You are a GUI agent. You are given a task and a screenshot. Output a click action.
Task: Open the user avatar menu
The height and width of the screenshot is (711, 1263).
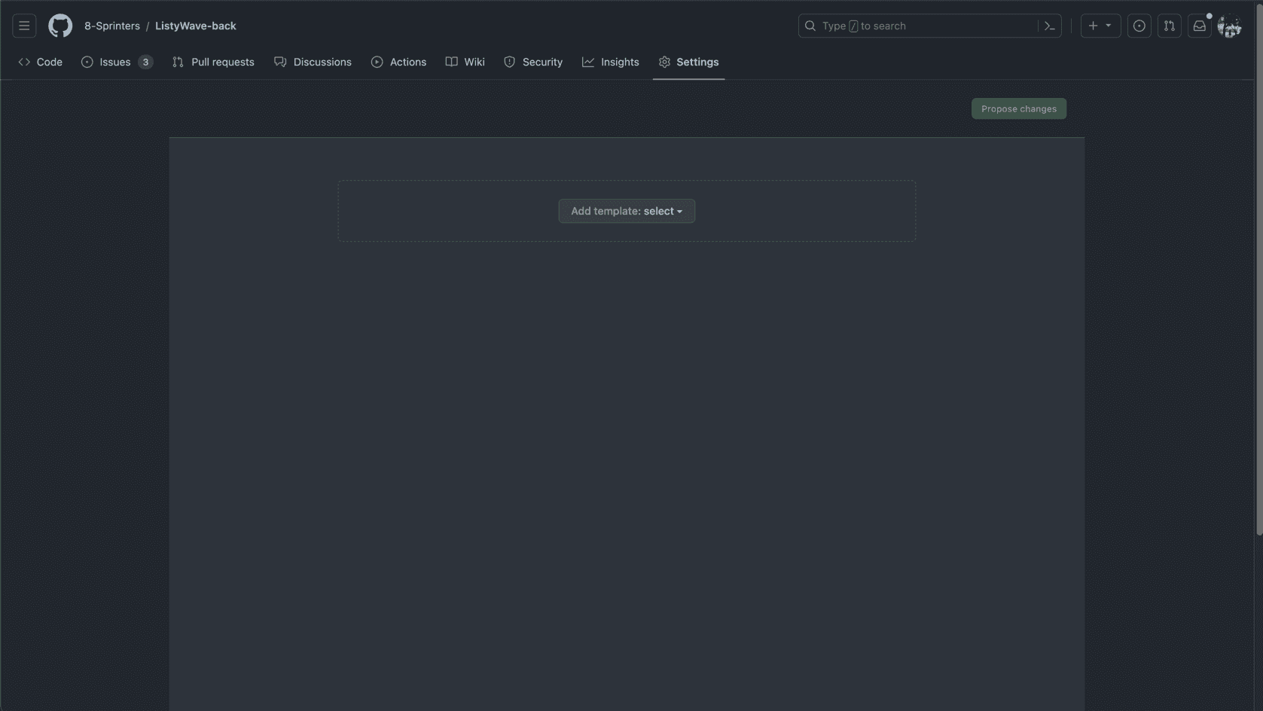1229,26
